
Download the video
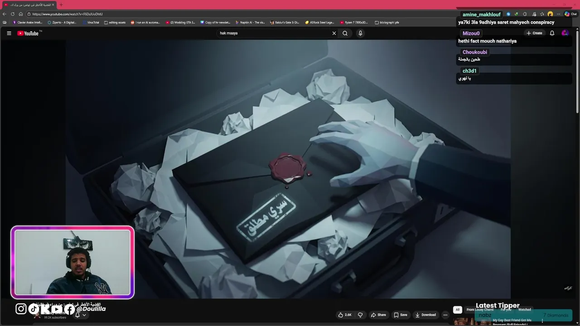[x=425, y=315]
